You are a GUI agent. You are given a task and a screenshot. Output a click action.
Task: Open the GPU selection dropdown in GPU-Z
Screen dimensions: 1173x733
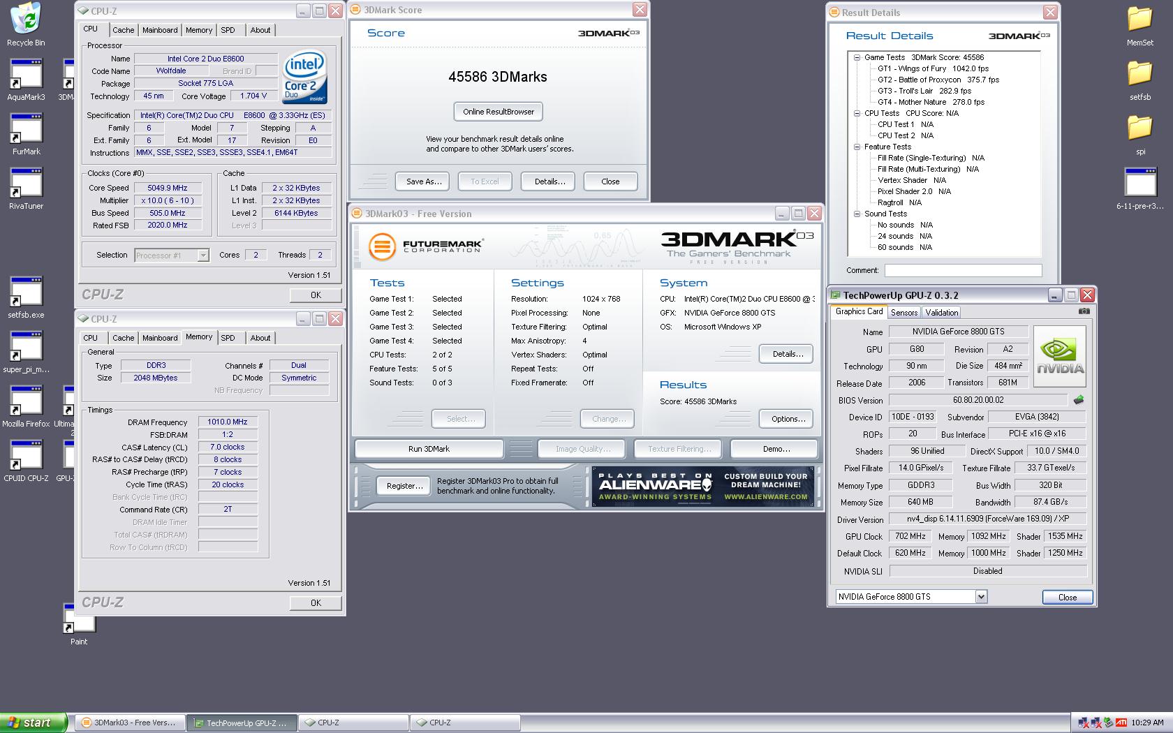(981, 597)
